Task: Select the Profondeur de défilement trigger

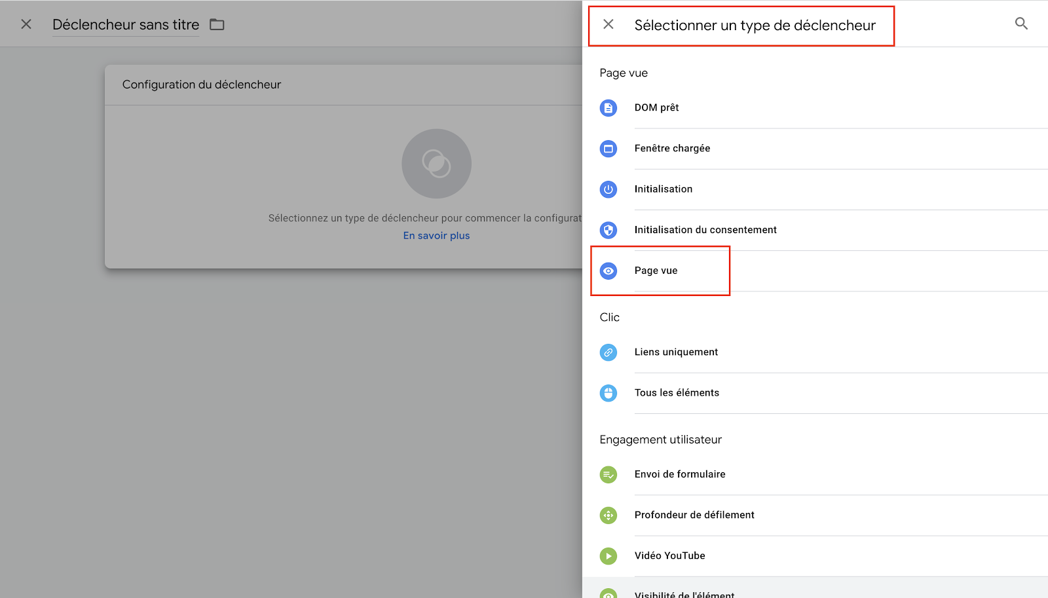Action: [x=815, y=515]
